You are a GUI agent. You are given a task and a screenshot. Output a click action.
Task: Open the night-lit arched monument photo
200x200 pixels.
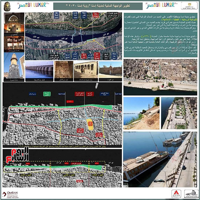click(14, 23)
